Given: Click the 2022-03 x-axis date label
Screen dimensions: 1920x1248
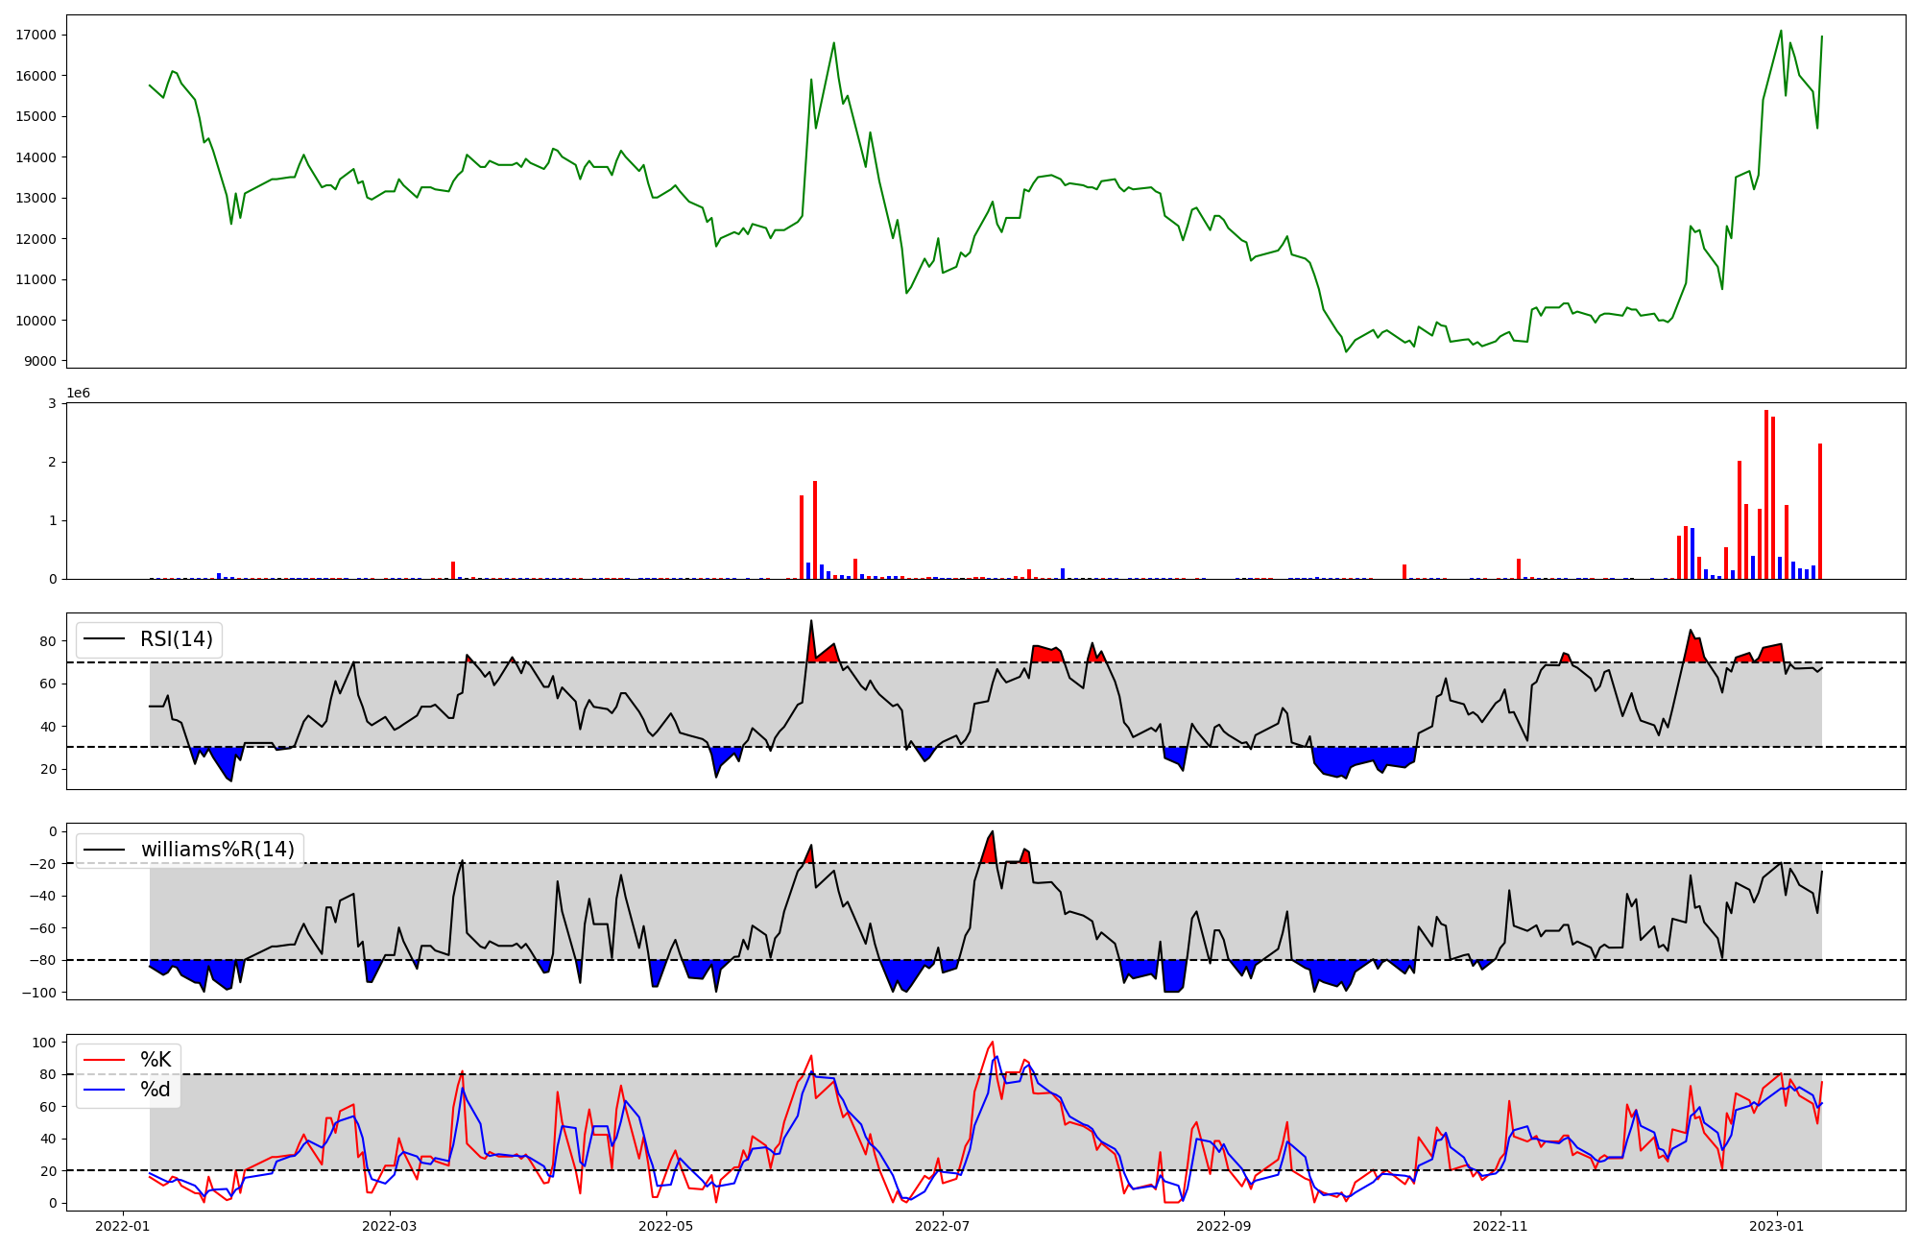Looking at the screenshot, I should [x=391, y=1226].
